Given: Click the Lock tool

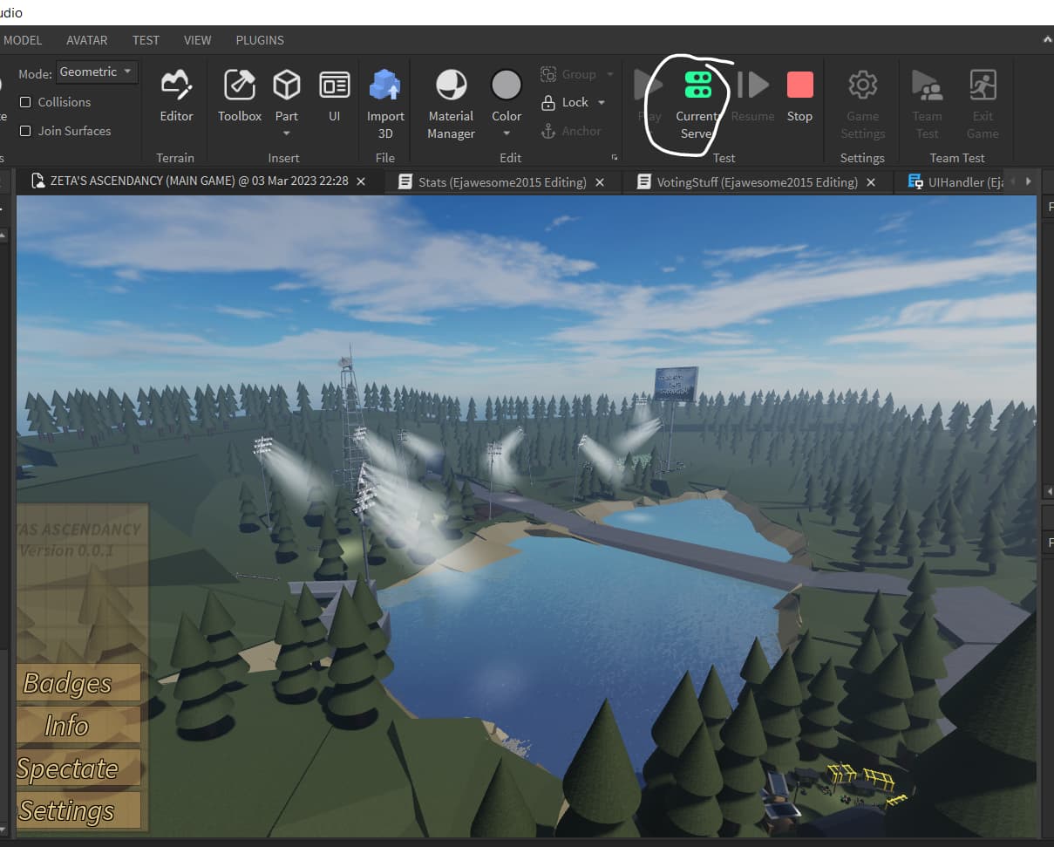Looking at the screenshot, I should (x=565, y=102).
